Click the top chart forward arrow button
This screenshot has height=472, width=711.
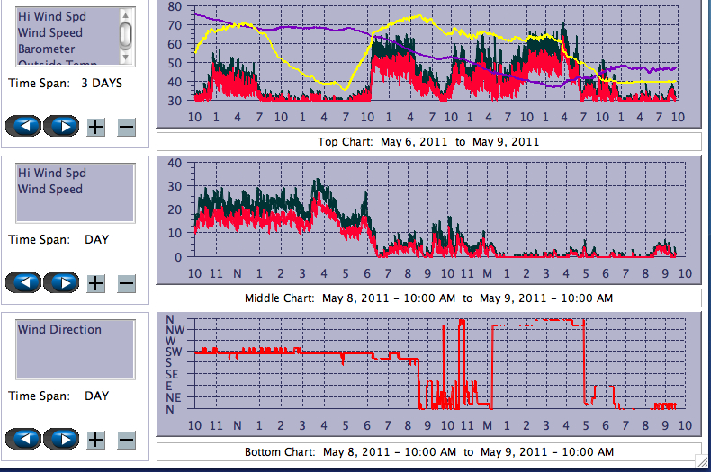pyautogui.click(x=61, y=126)
